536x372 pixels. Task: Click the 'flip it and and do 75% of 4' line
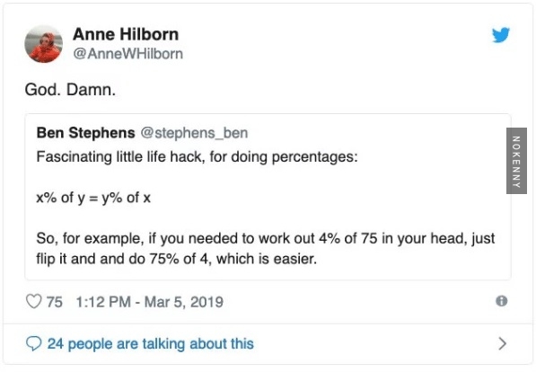(176, 259)
